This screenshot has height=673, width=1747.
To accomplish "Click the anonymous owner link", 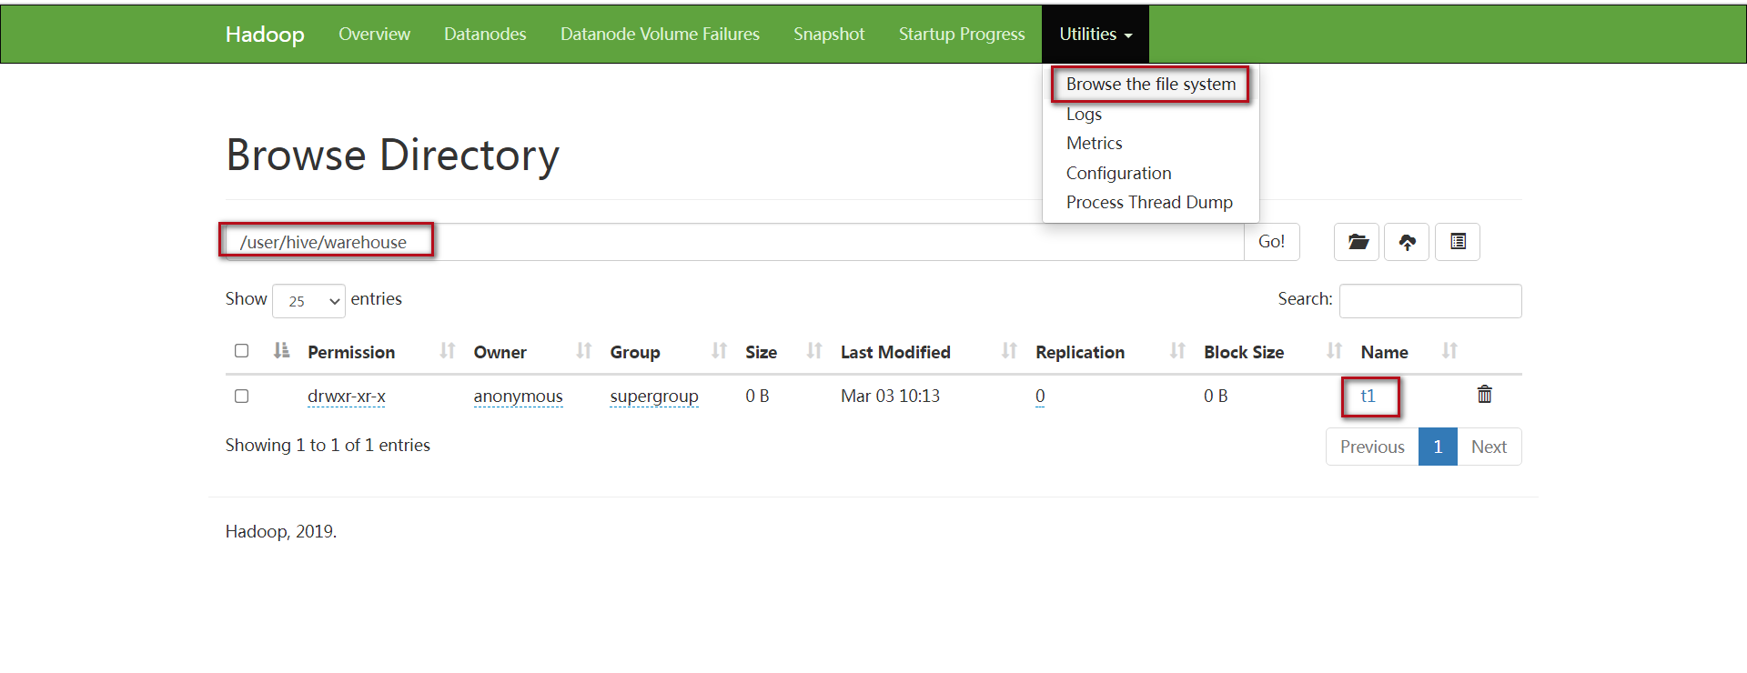I will point(518,397).
